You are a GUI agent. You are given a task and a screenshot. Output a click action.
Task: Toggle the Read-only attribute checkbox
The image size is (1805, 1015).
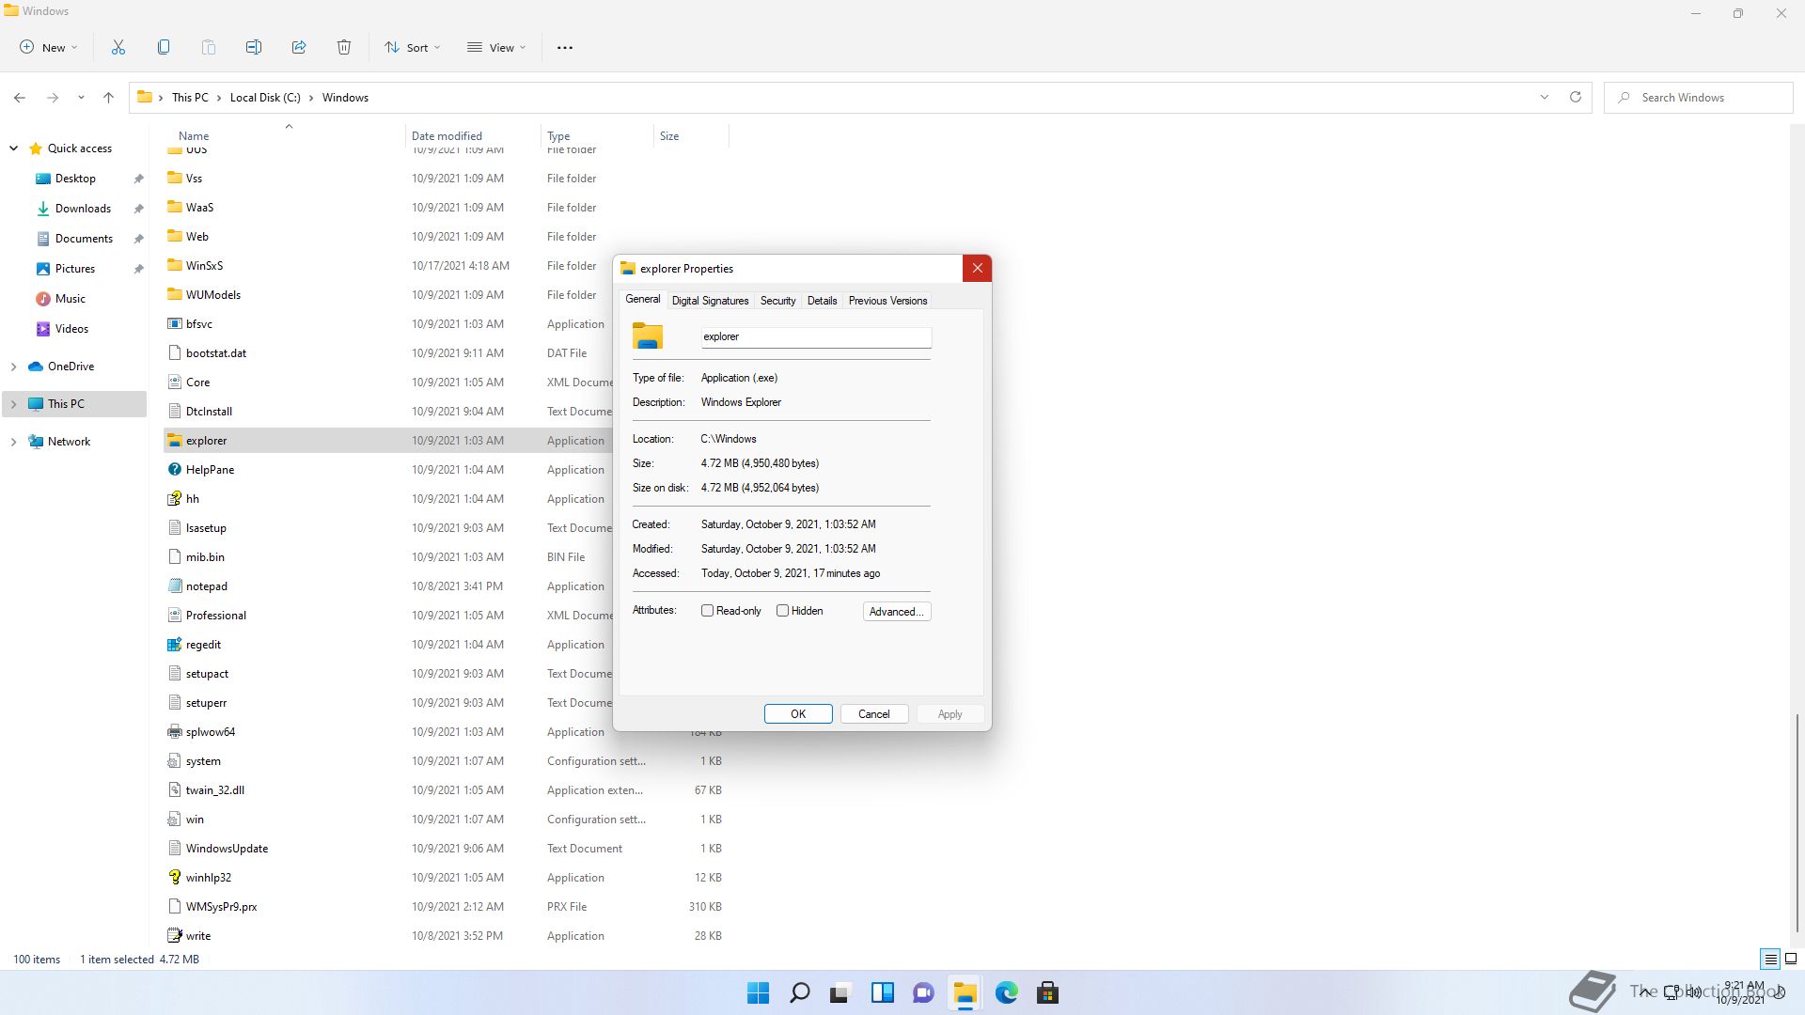tap(707, 611)
